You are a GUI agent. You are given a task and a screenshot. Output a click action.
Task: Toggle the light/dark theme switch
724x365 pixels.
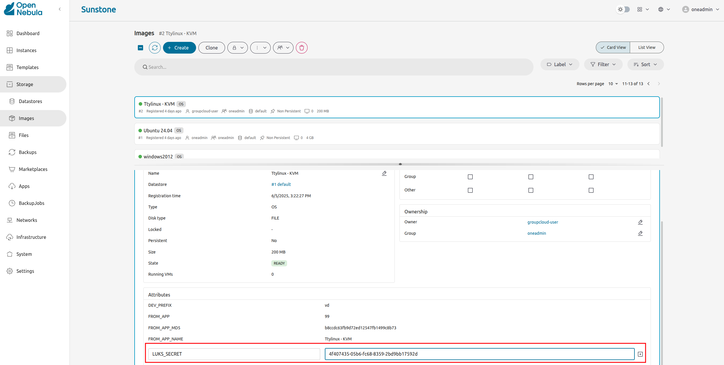point(623,9)
